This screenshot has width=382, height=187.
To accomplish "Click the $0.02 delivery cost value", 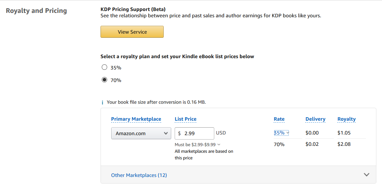I will pos(312,144).
